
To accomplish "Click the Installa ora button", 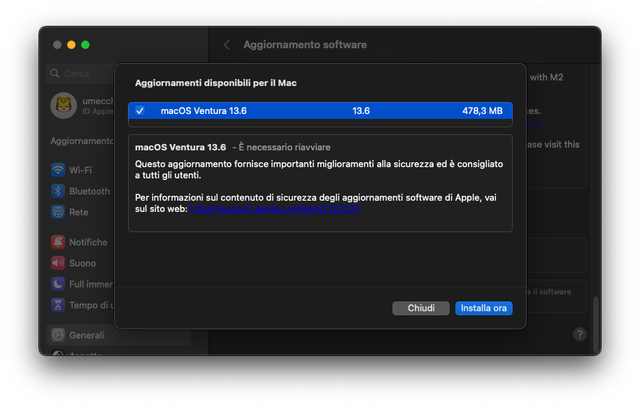I will 484,308.
